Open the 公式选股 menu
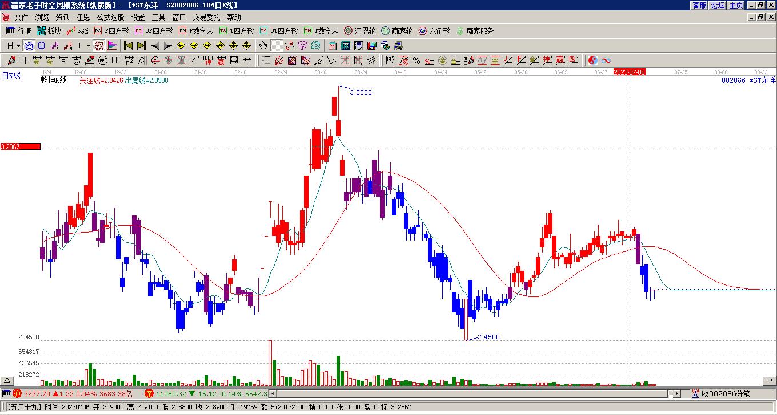This screenshot has width=777, height=415. [x=110, y=18]
